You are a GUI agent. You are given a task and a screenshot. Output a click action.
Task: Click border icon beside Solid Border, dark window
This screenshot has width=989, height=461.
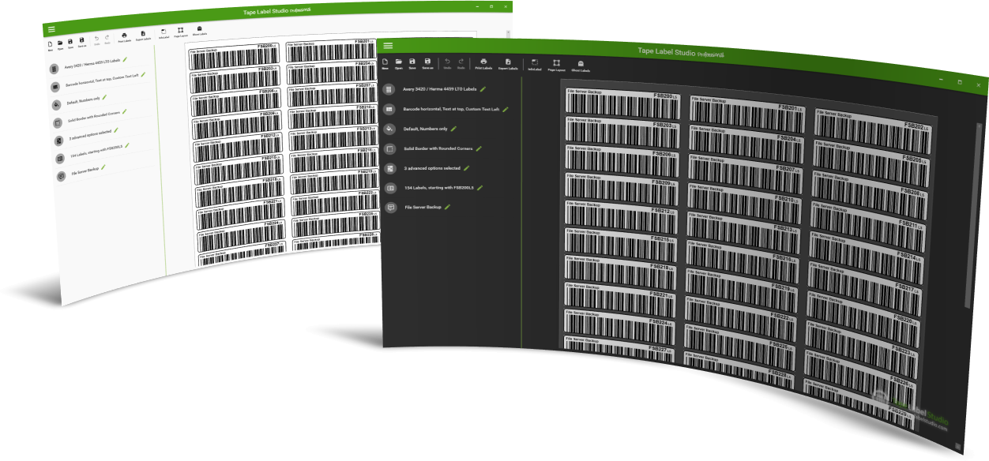tap(389, 148)
